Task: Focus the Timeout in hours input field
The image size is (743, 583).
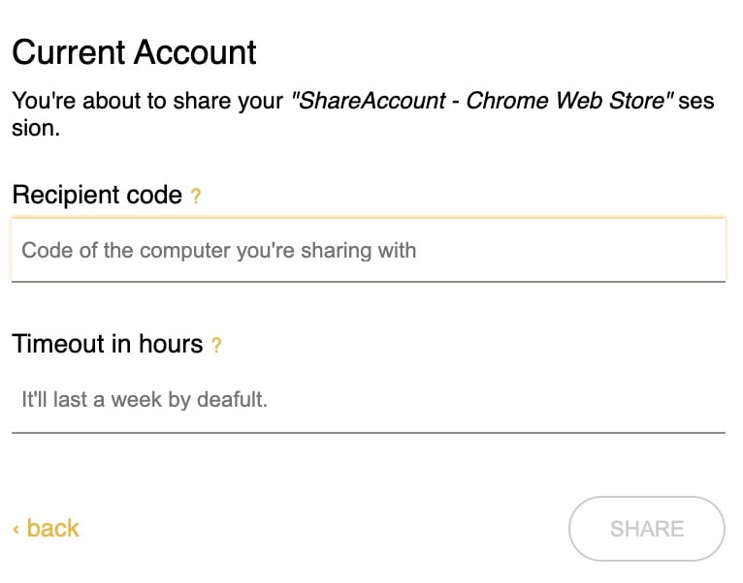Action: [x=369, y=399]
